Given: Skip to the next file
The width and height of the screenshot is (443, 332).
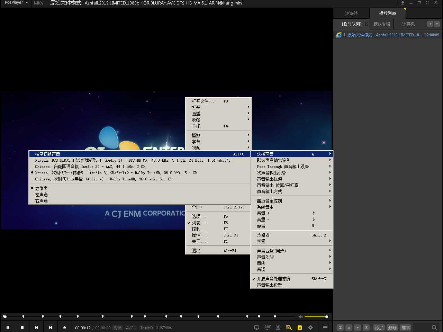Looking at the screenshot, I should pos(51,327).
